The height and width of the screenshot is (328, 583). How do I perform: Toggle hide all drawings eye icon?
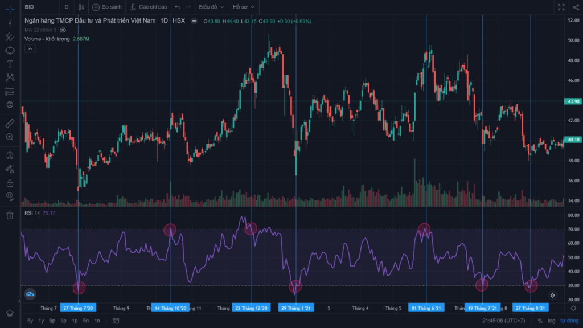point(10,196)
